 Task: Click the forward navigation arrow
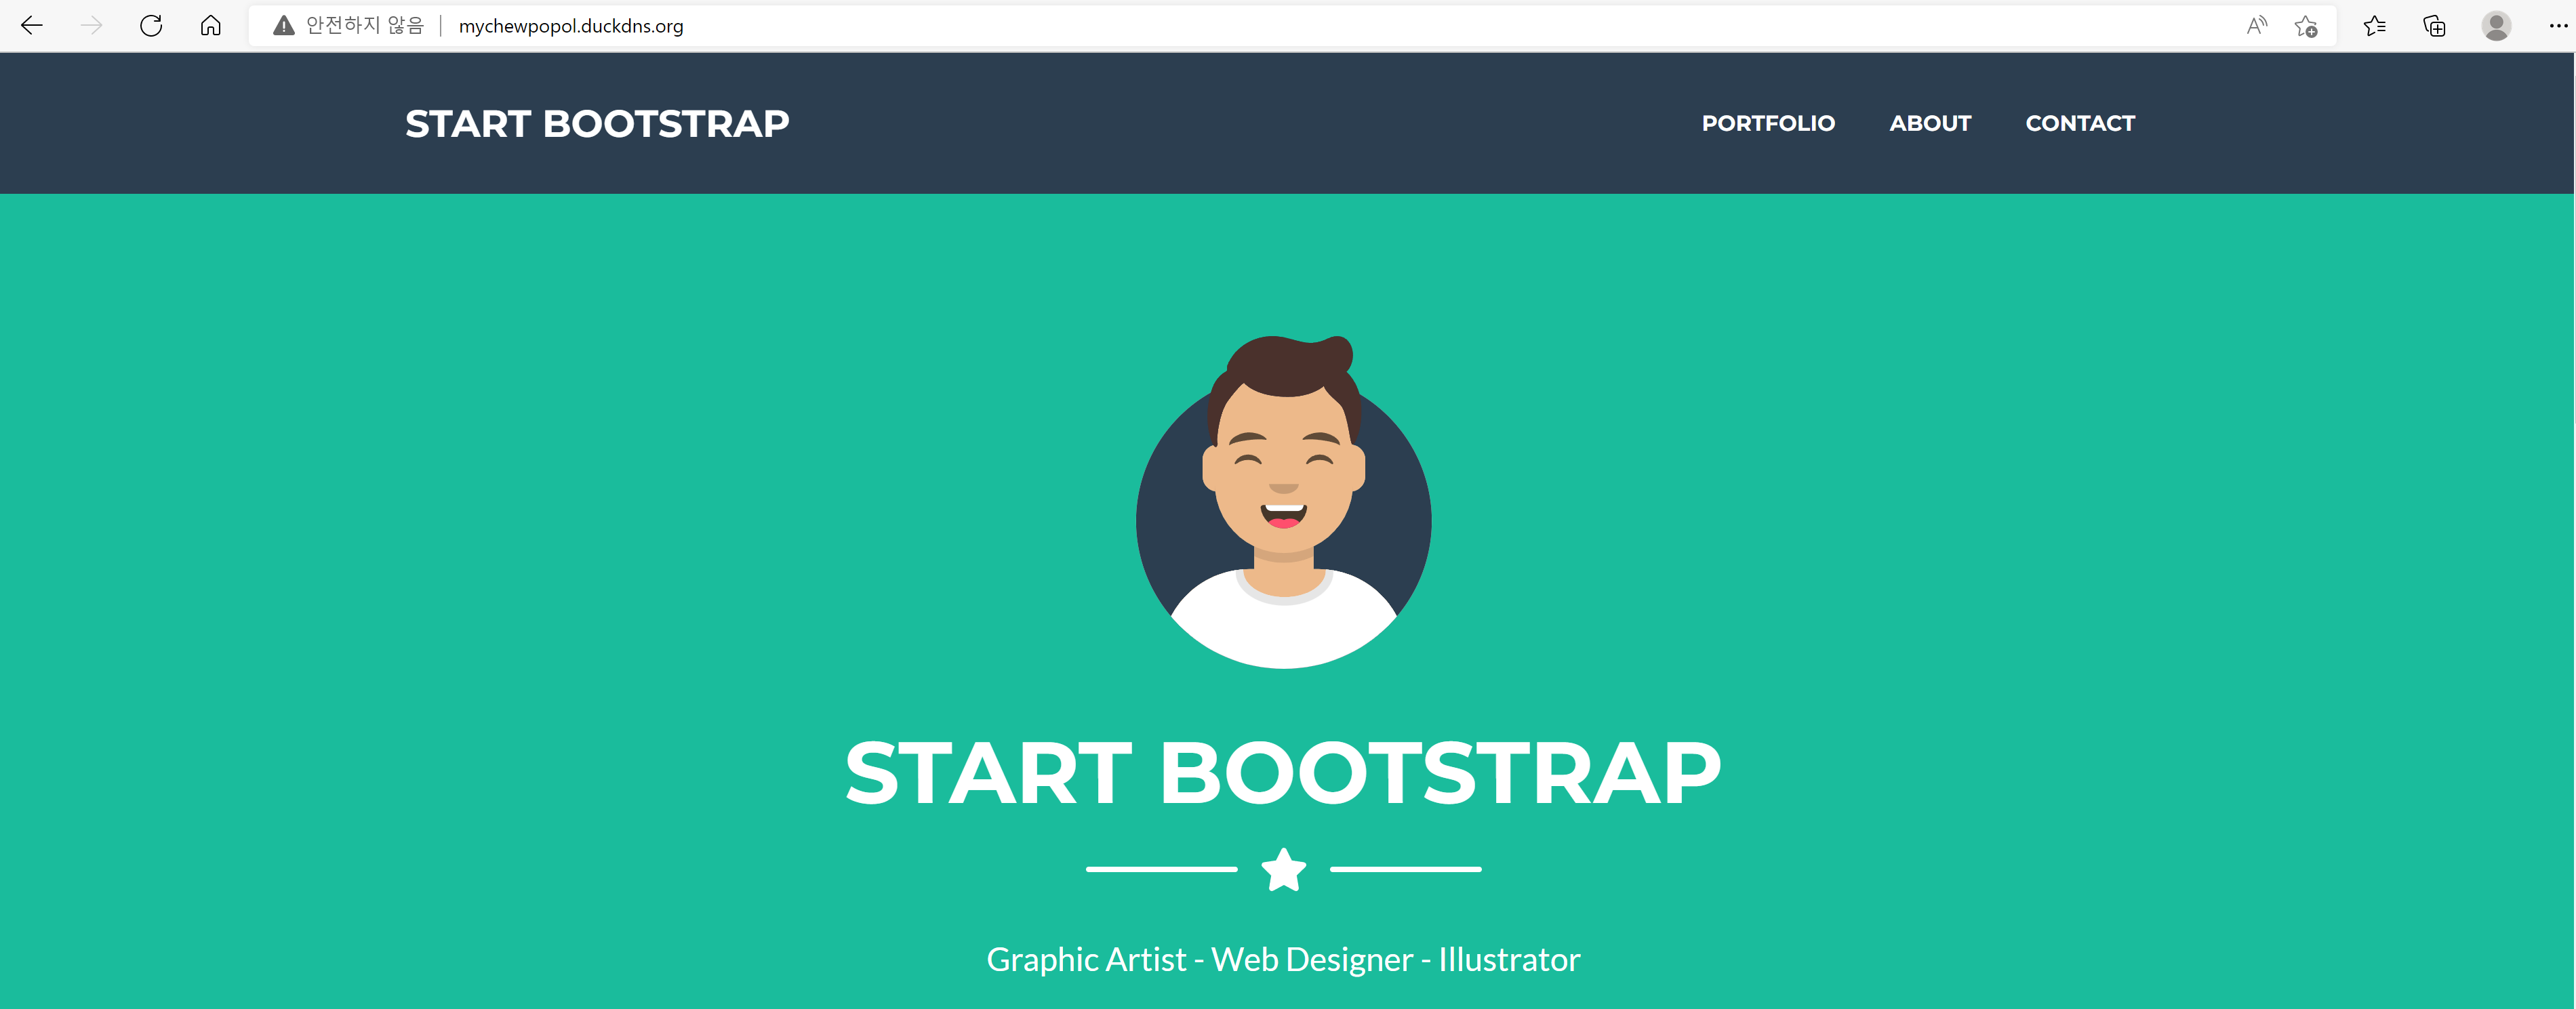pos(91,26)
